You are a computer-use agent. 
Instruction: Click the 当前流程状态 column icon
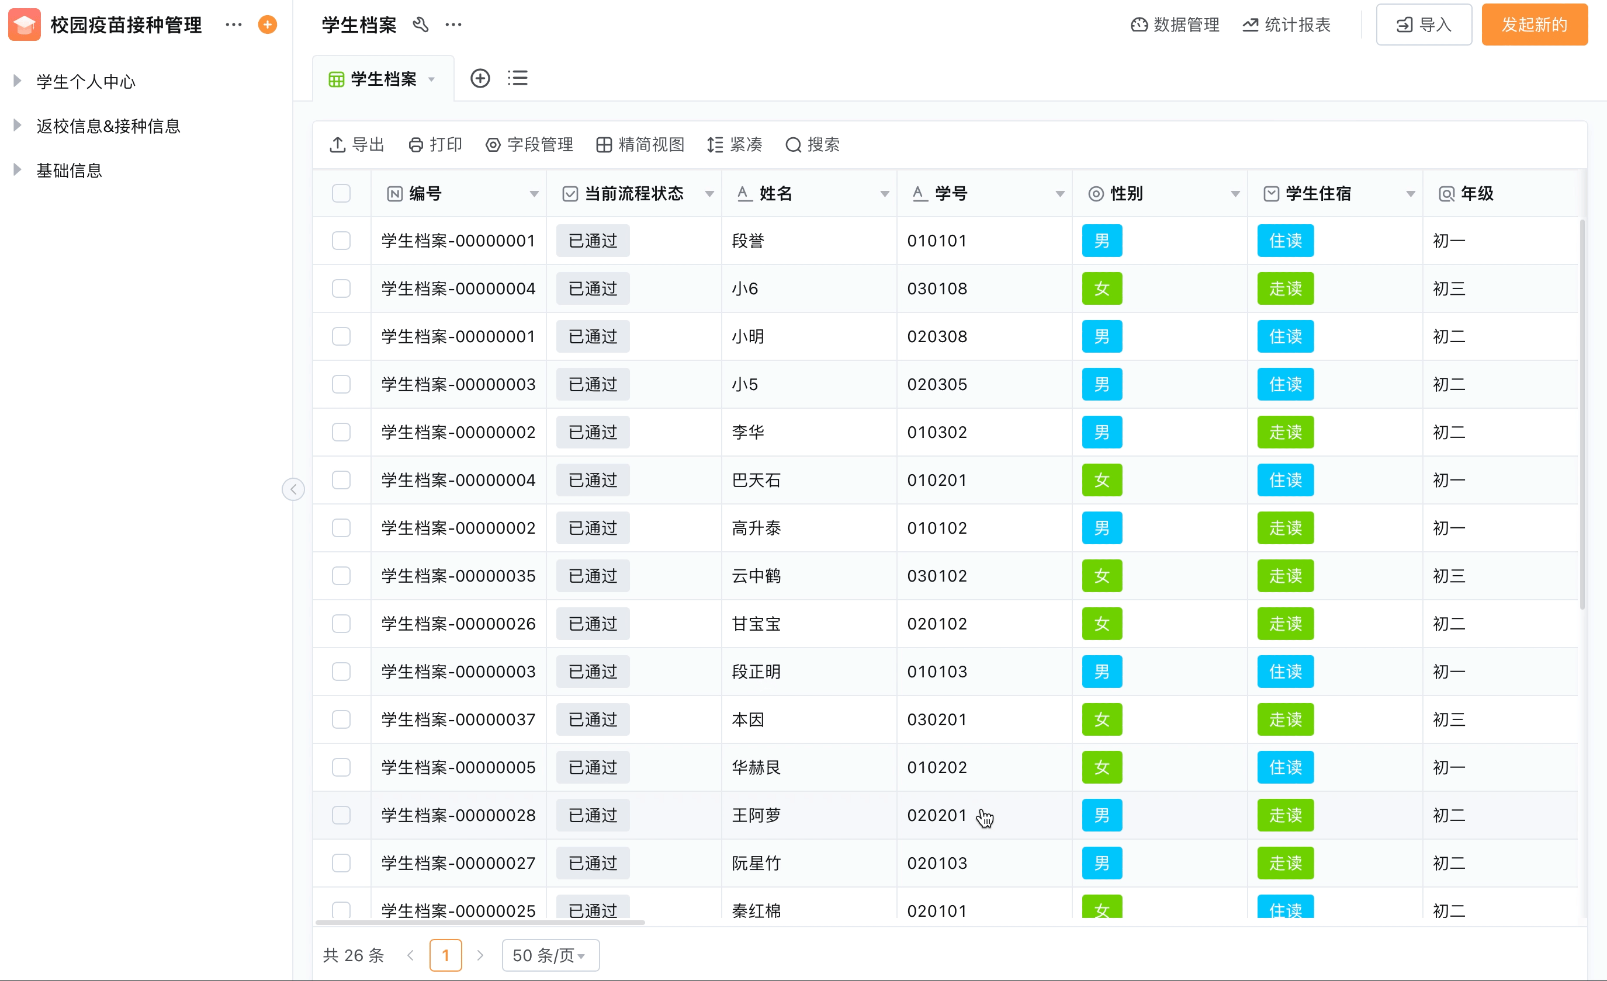click(570, 194)
